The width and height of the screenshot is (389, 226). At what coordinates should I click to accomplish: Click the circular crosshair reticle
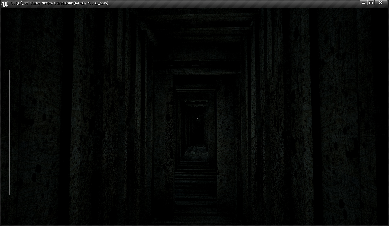197,119
